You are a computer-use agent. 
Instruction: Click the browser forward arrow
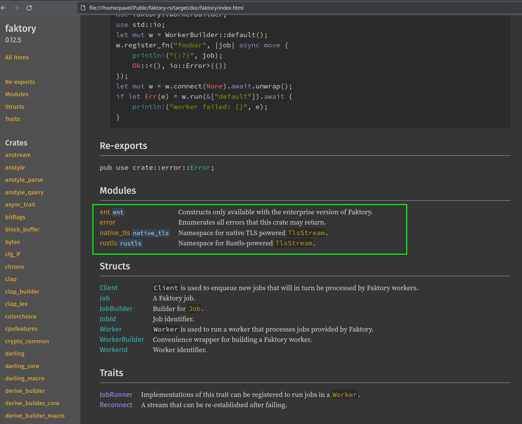pyautogui.click(x=16, y=8)
